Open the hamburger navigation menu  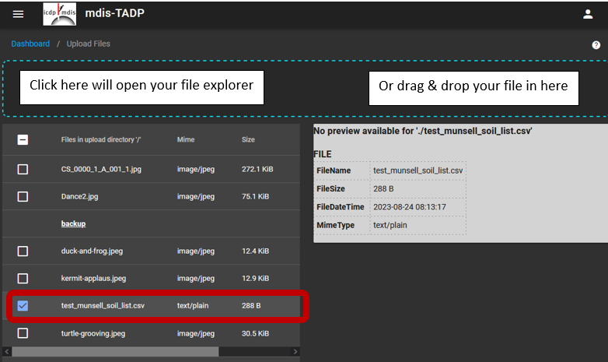pos(18,14)
